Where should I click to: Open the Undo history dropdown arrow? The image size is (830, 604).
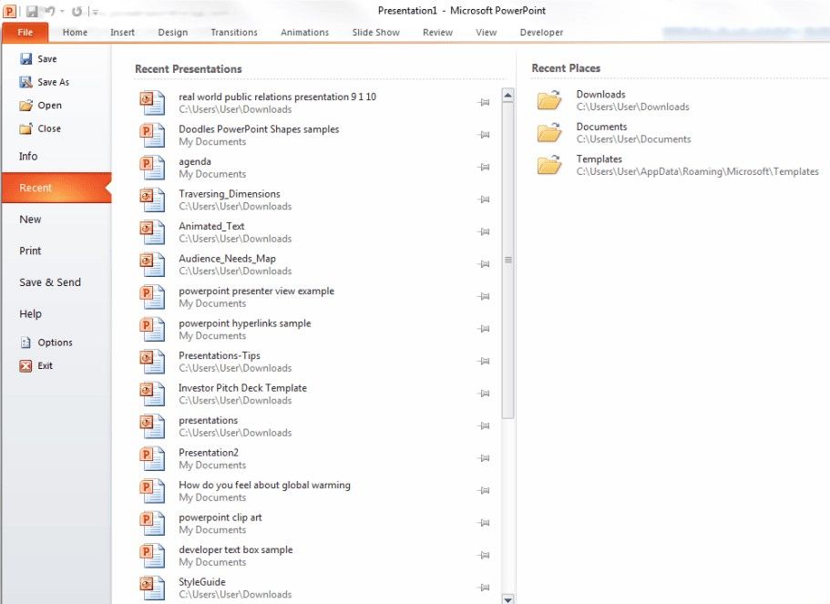pos(62,11)
